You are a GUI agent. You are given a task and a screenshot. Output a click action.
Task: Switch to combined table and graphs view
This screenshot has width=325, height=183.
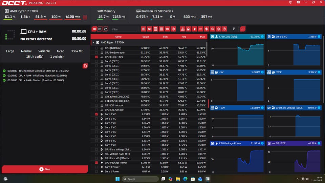pyautogui.click(x=94, y=29)
